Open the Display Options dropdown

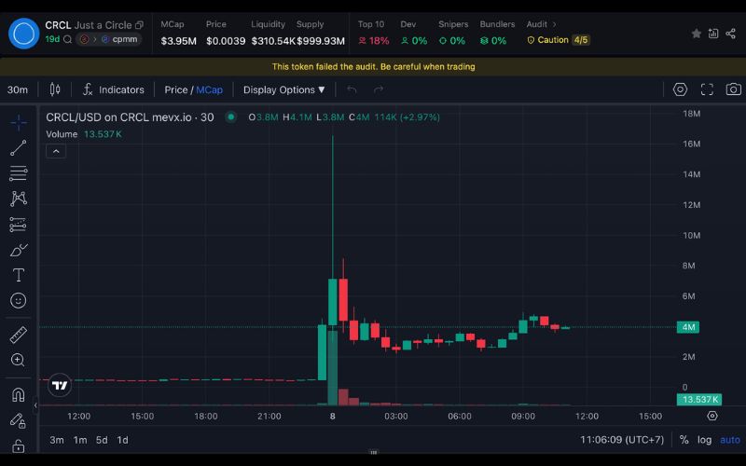[284, 89]
